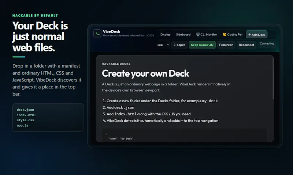The image size is (293, 175).
Task: Open the Coding Pet tab
Action: click(233, 34)
